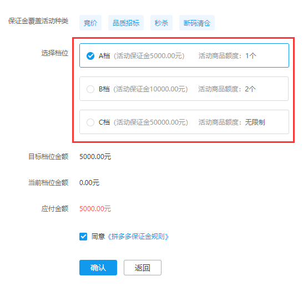Click the 竞价 activity tag
308x287 pixels.
[x=90, y=23]
